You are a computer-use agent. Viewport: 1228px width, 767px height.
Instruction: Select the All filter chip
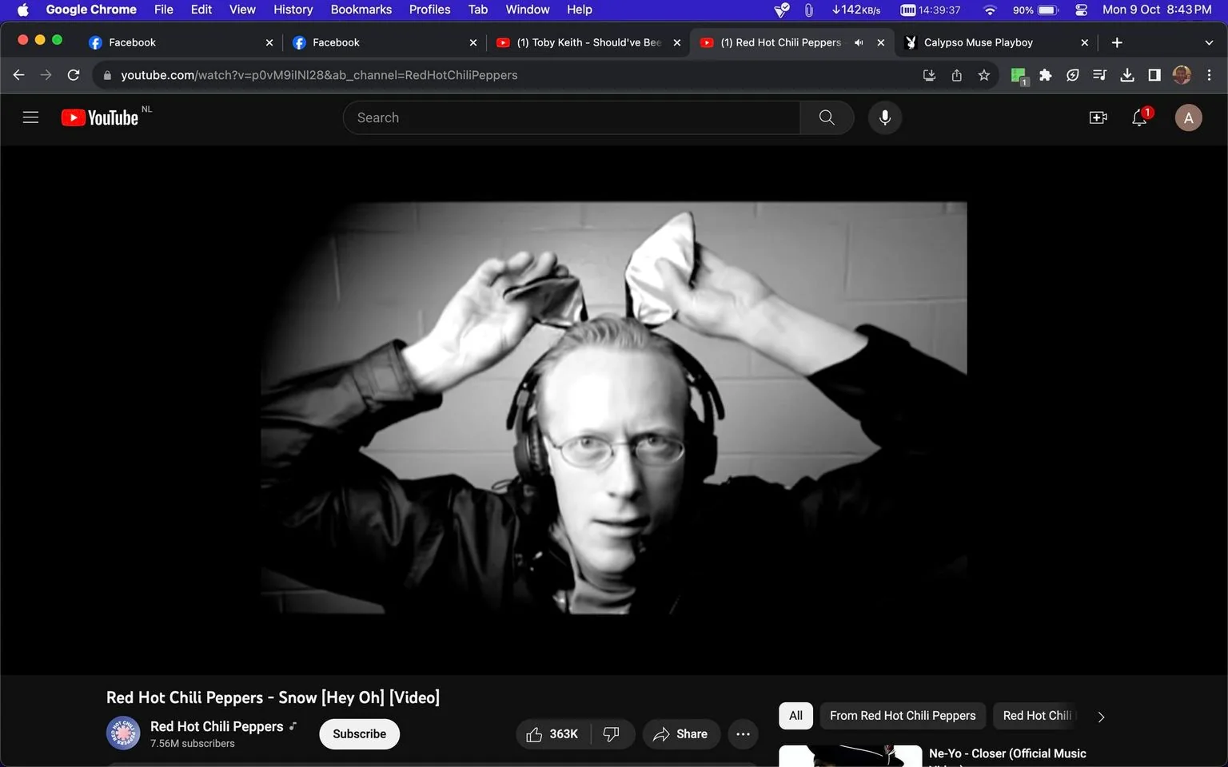tap(795, 716)
